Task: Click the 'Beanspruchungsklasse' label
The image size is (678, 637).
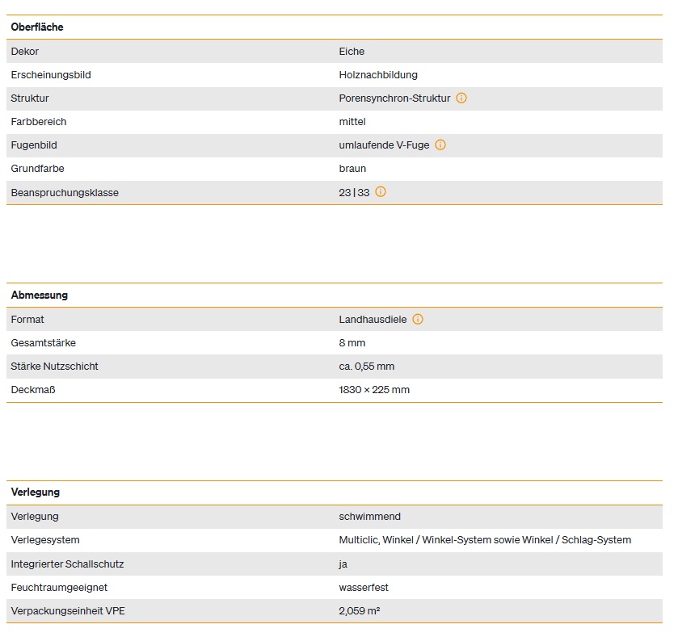Action: tap(65, 193)
